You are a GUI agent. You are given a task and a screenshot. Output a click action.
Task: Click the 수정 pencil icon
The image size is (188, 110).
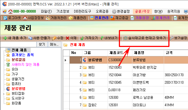coord(54,38)
